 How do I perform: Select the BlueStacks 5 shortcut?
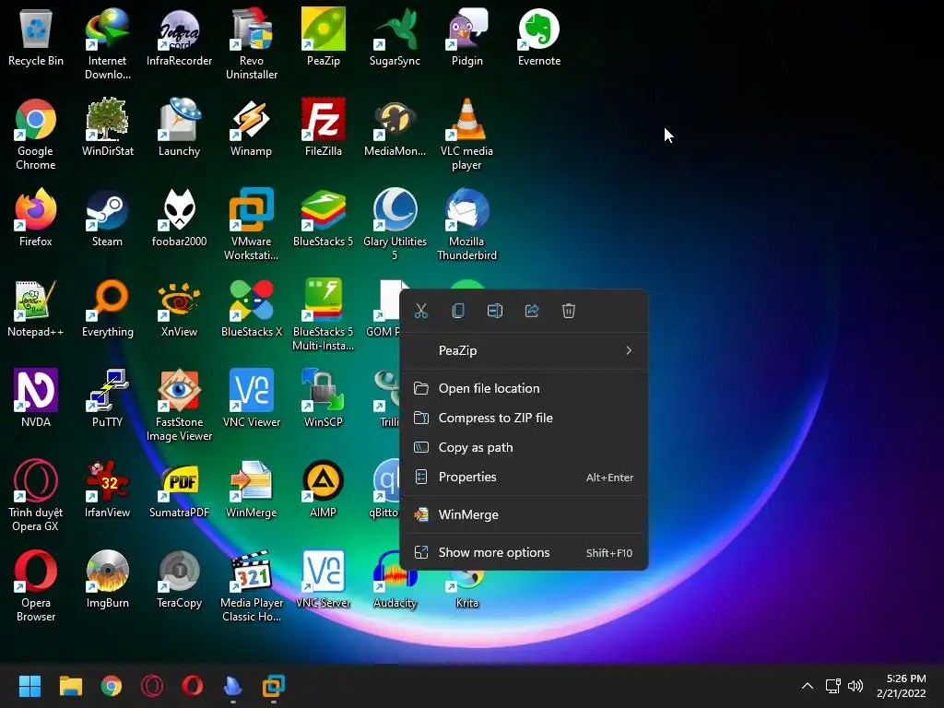[x=324, y=217]
